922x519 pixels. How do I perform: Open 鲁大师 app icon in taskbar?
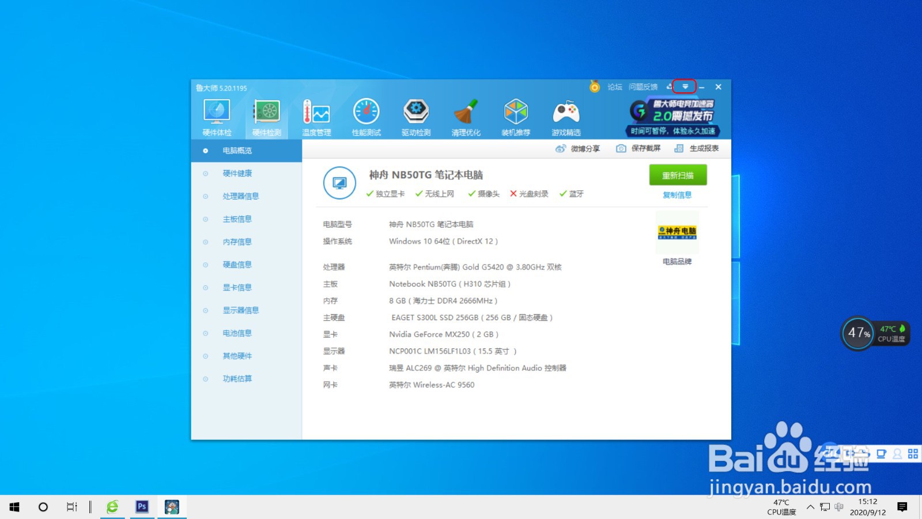172,507
